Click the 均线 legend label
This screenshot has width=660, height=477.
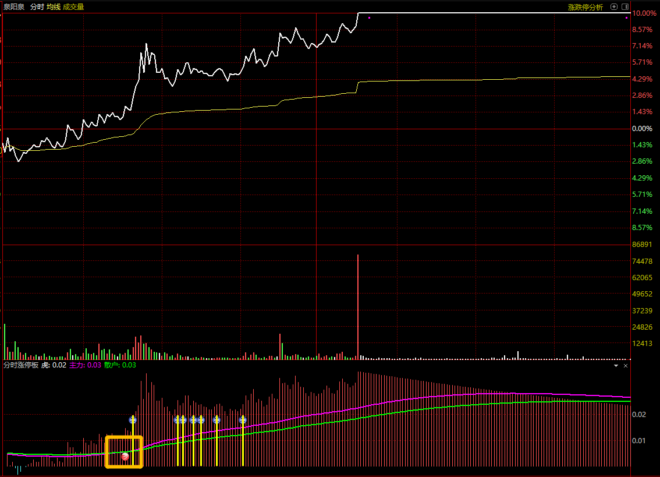coord(54,7)
